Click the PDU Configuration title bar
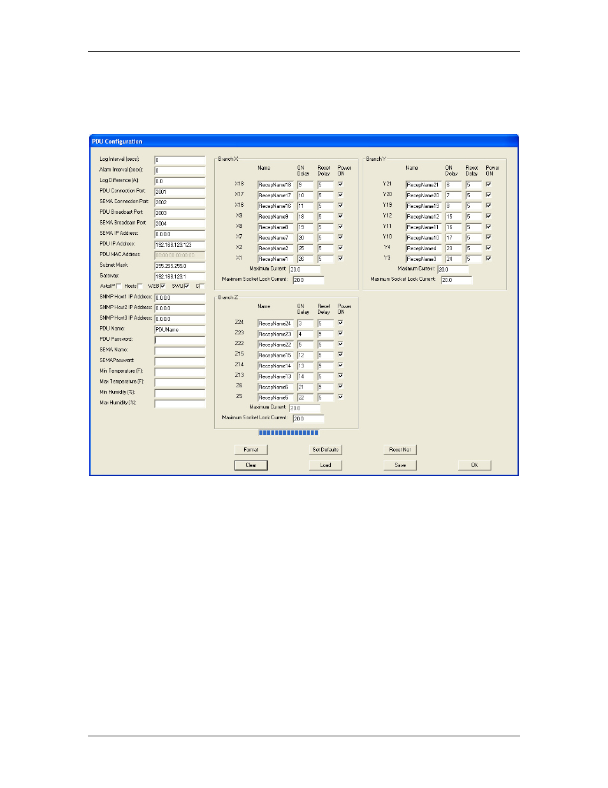Image resolution: width=608 pixels, height=788 pixels. [304, 141]
